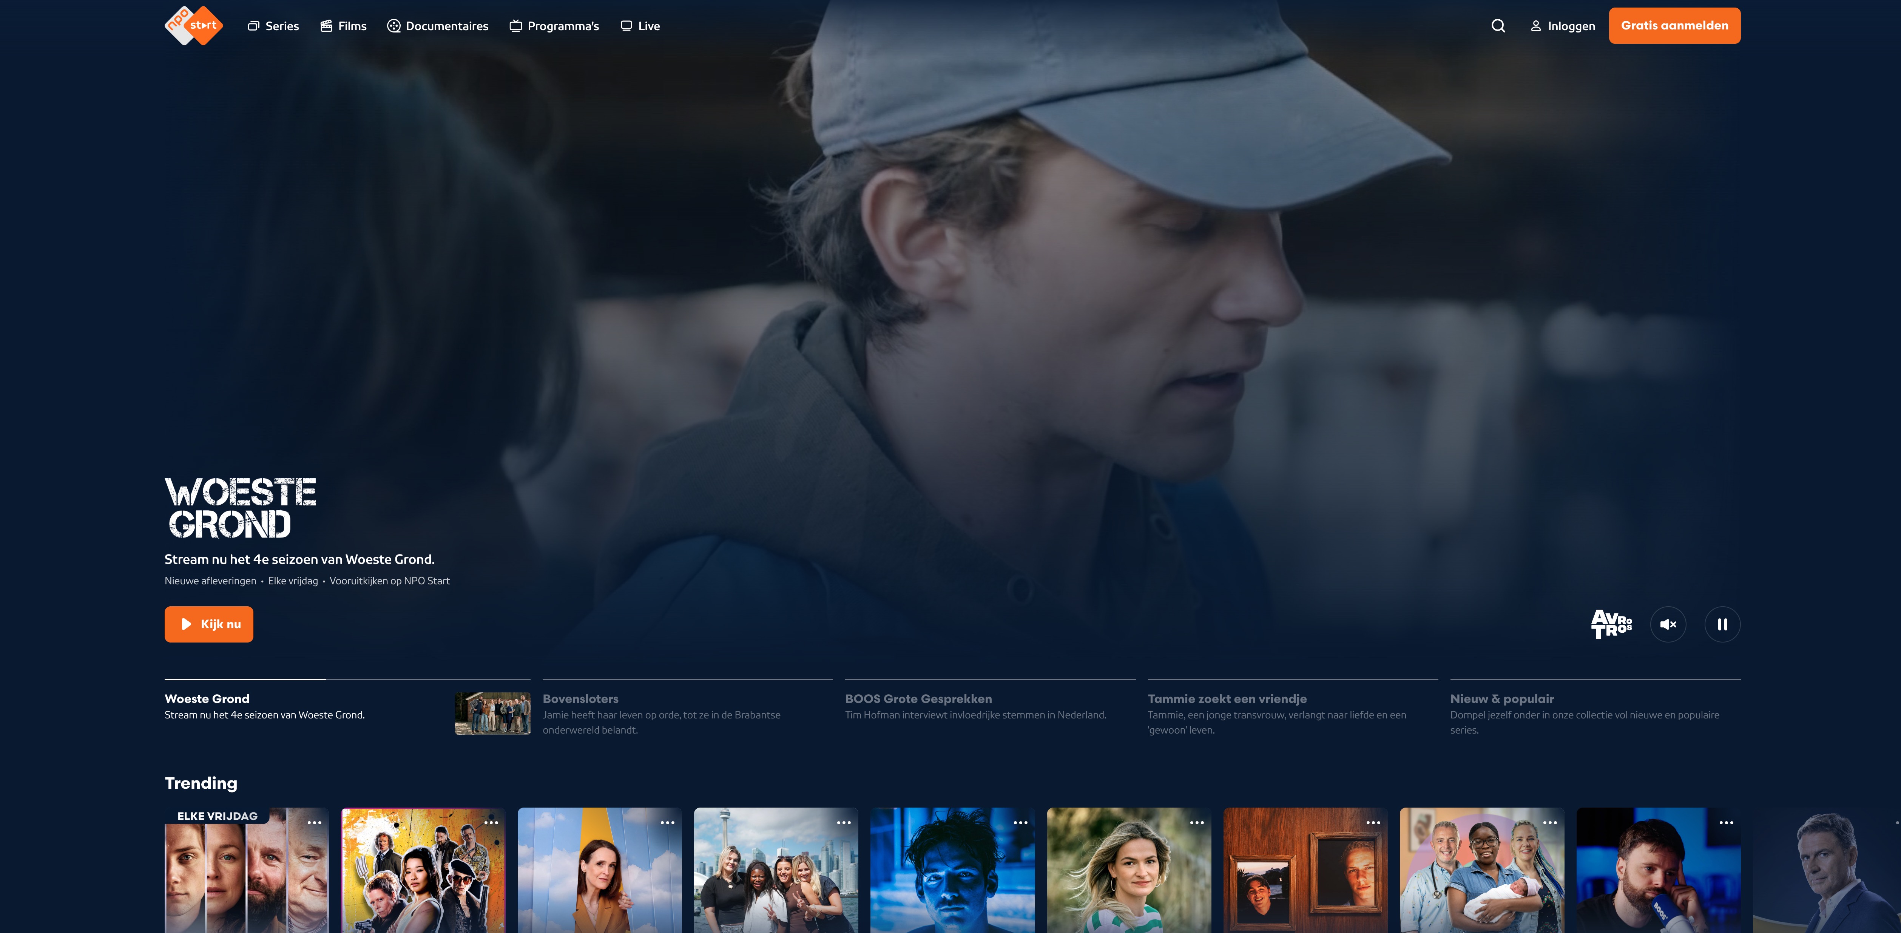The width and height of the screenshot is (1901, 933).
Task: Start watching with Kijk nu button
Action: (x=209, y=624)
